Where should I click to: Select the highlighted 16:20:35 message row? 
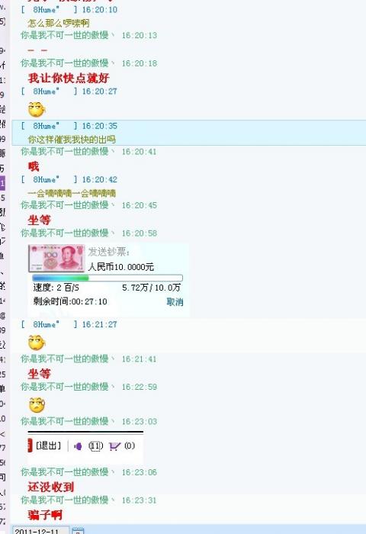coord(189,133)
